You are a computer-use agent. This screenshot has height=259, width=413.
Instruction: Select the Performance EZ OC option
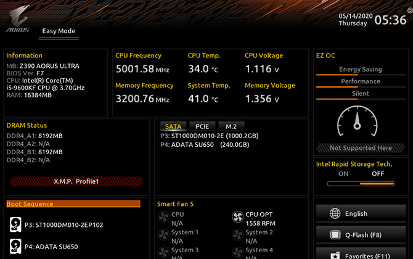click(x=361, y=81)
